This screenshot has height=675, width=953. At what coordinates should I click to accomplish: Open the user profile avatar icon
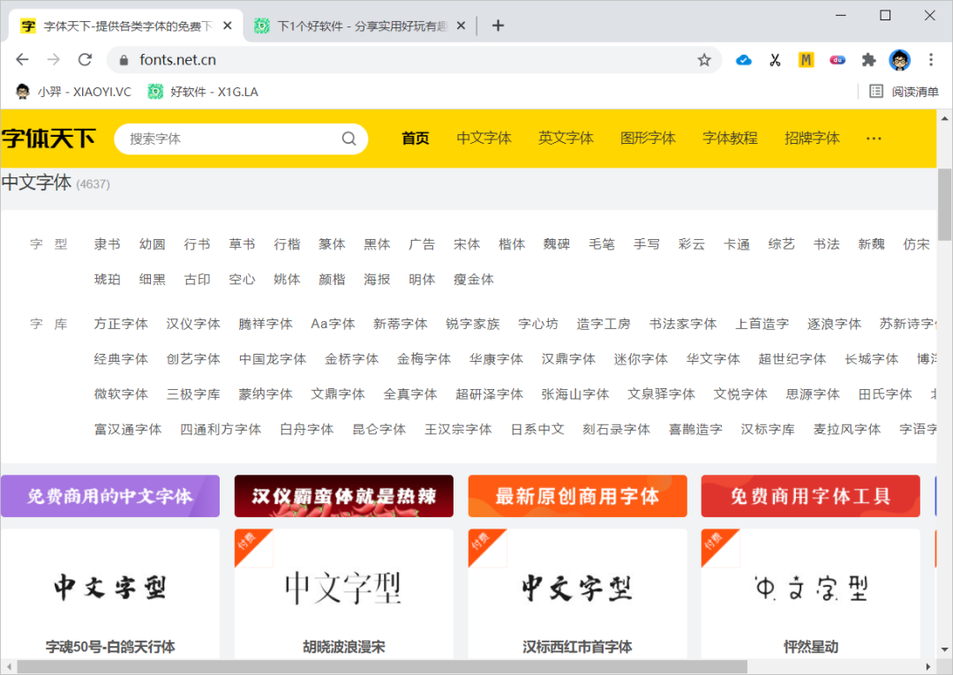click(899, 60)
